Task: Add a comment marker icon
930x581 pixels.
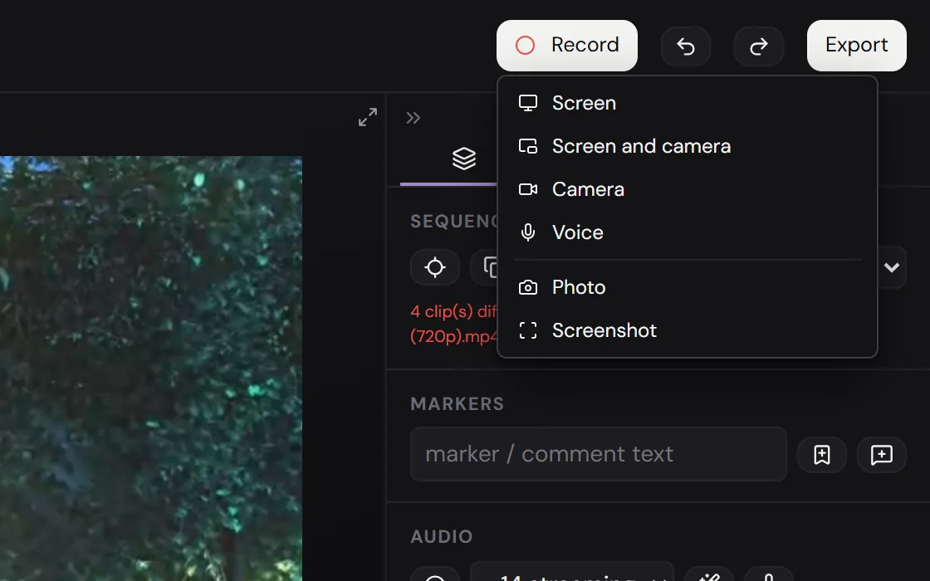Action: point(881,455)
